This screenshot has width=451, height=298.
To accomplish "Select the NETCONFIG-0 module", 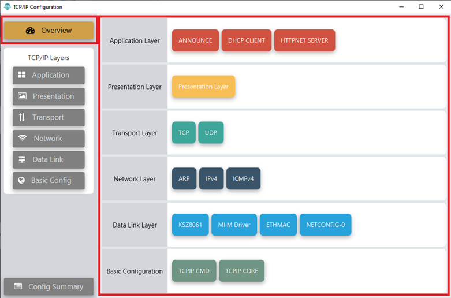I will tap(325, 225).
